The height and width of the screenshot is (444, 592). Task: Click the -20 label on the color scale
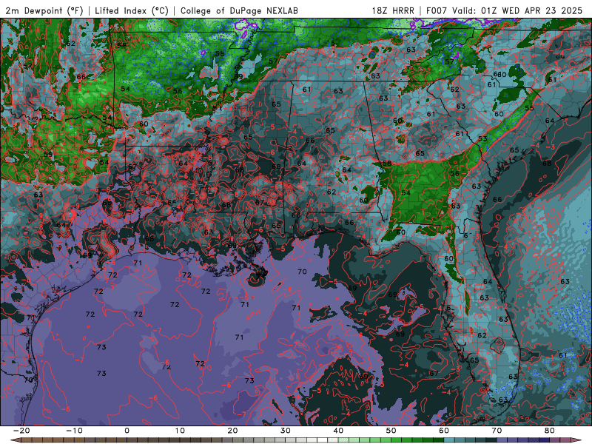coord(21,431)
